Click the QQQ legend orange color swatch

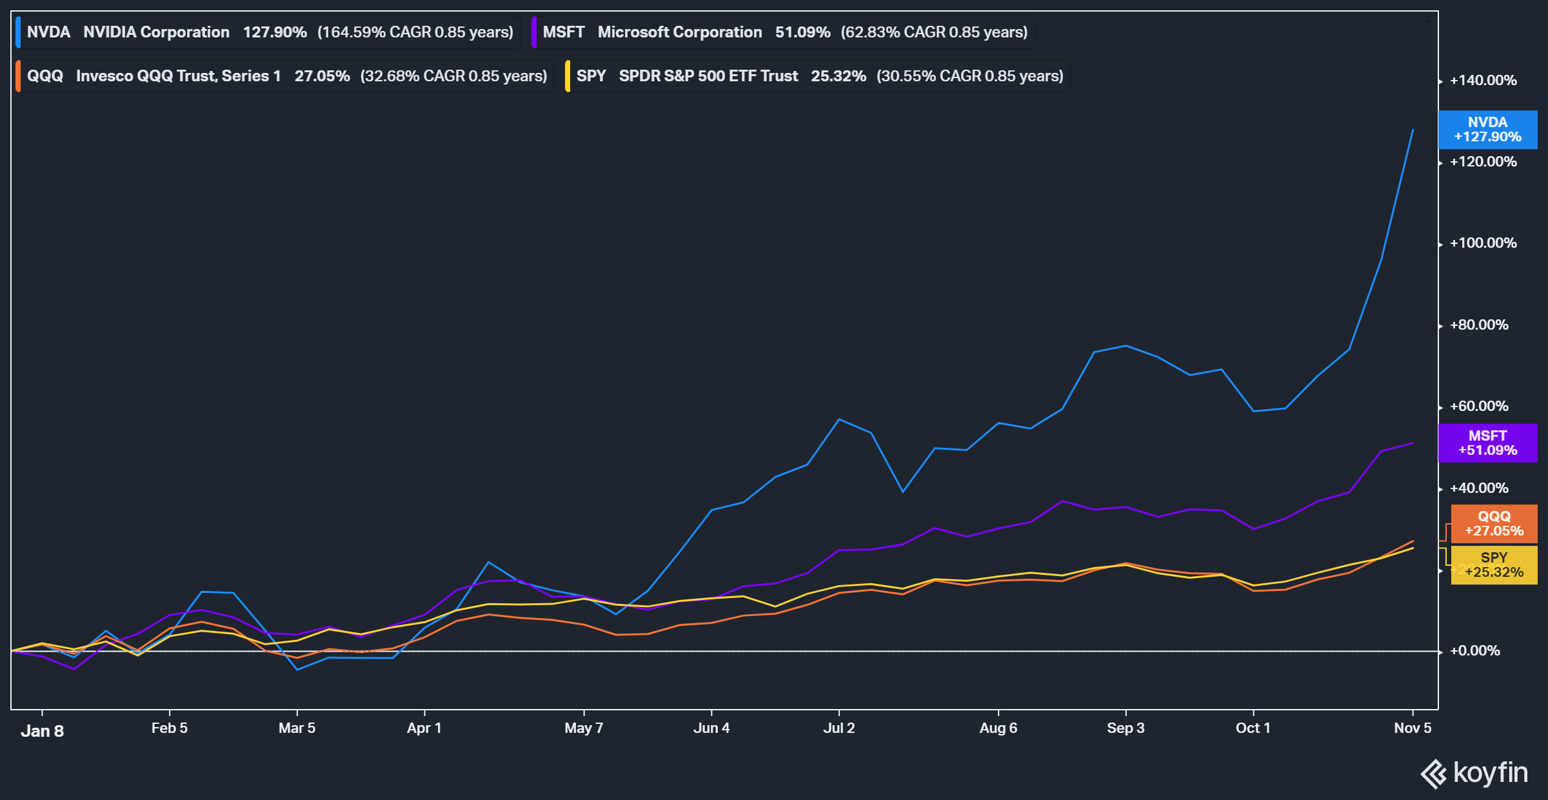click(18, 76)
